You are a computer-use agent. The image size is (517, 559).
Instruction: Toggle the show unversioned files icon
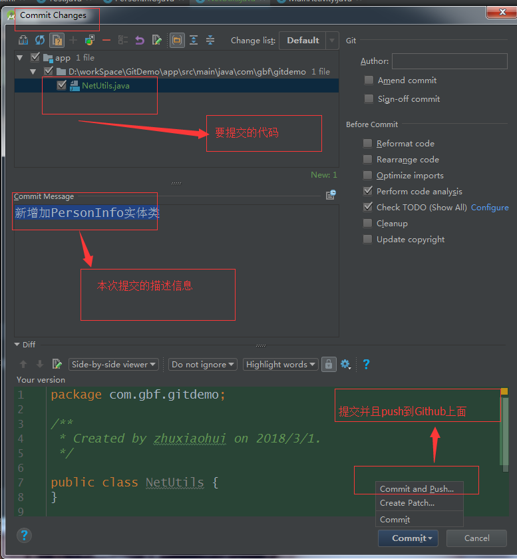click(x=57, y=41)
